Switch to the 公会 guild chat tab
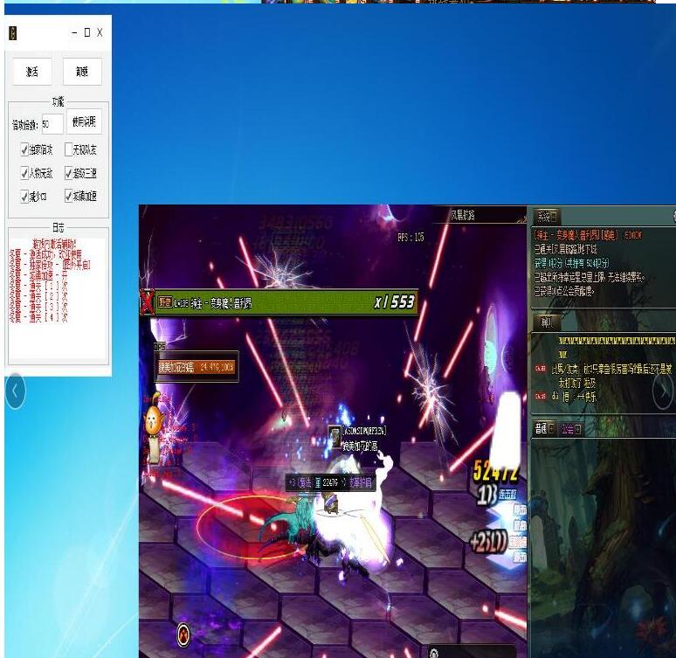This screenshot has width=676, height=658. (x=570, y=429)
